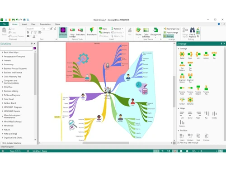Select Orgchart Top layout
This screenshot has height=170, width=226.
point(190,78)
